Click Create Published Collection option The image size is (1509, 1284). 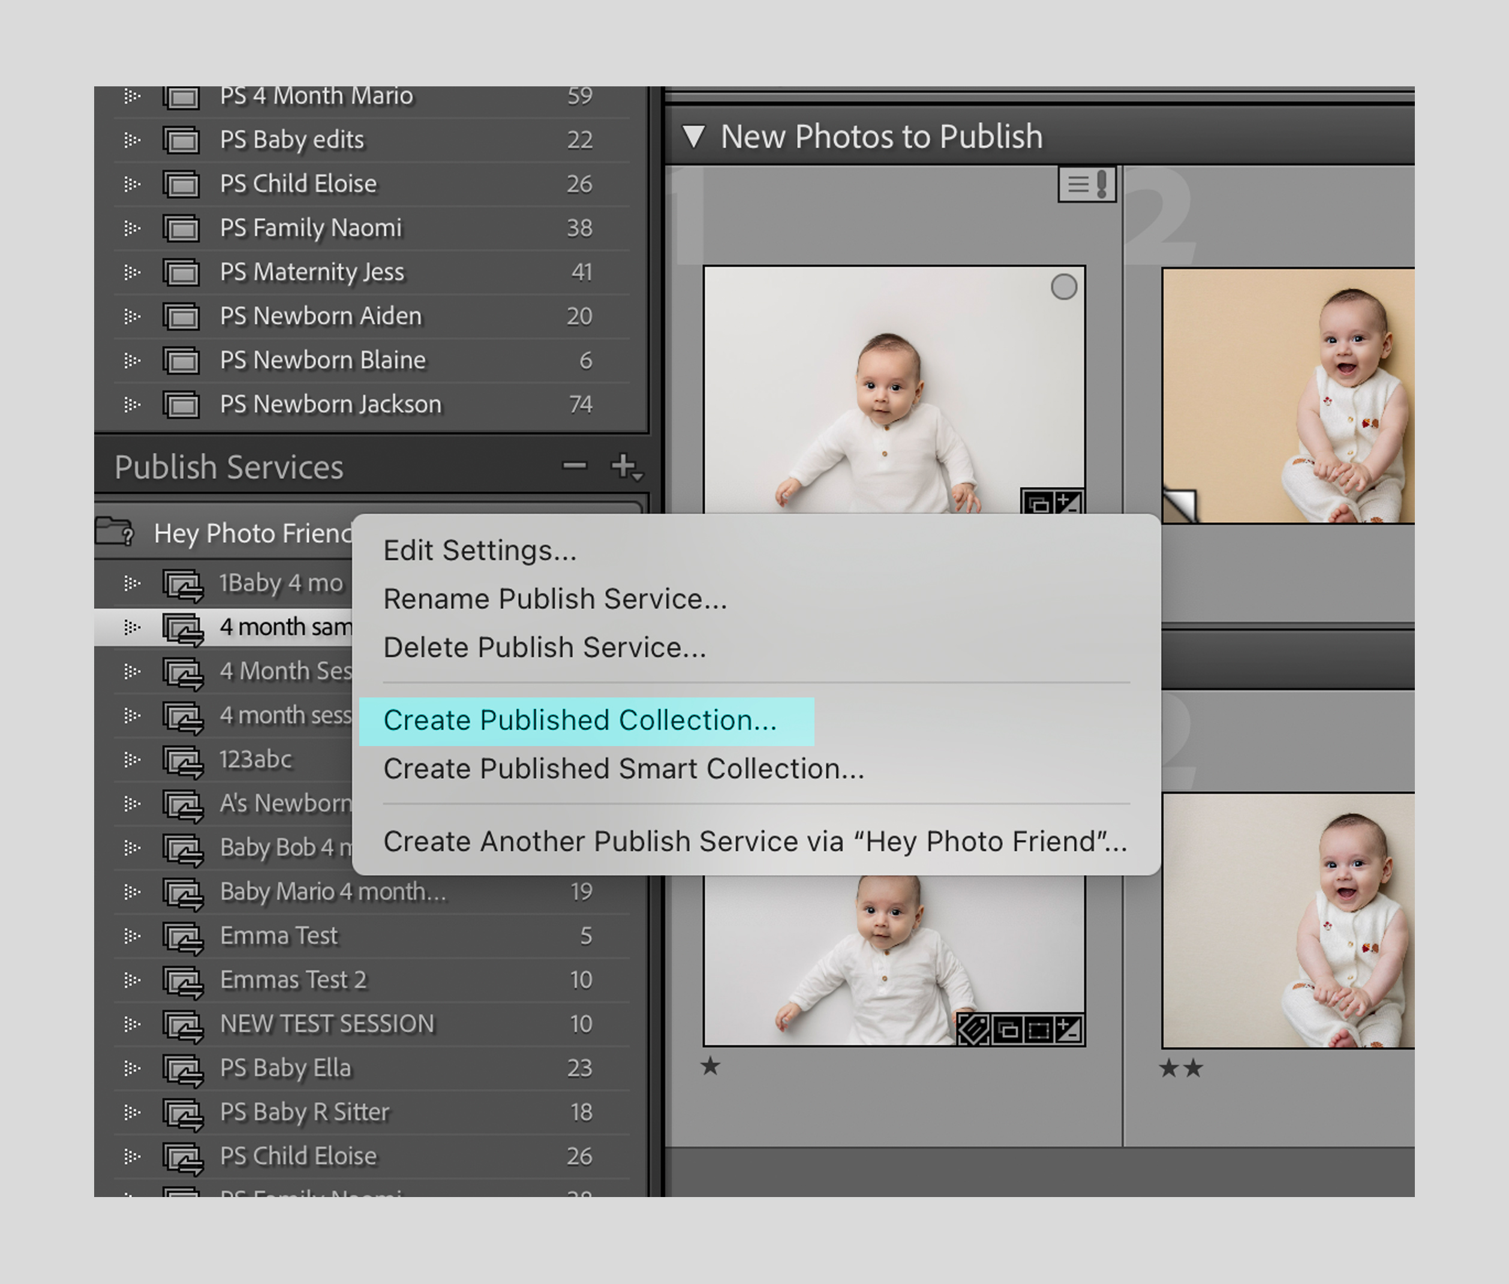[x=579, y=720]
